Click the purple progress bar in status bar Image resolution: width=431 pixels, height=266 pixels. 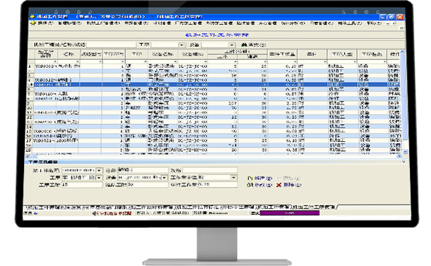coord(290,213)
